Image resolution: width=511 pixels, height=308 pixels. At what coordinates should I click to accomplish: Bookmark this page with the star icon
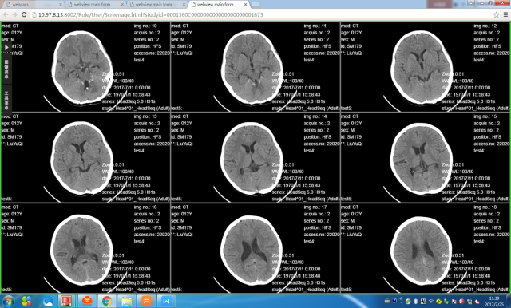(496, 14)
